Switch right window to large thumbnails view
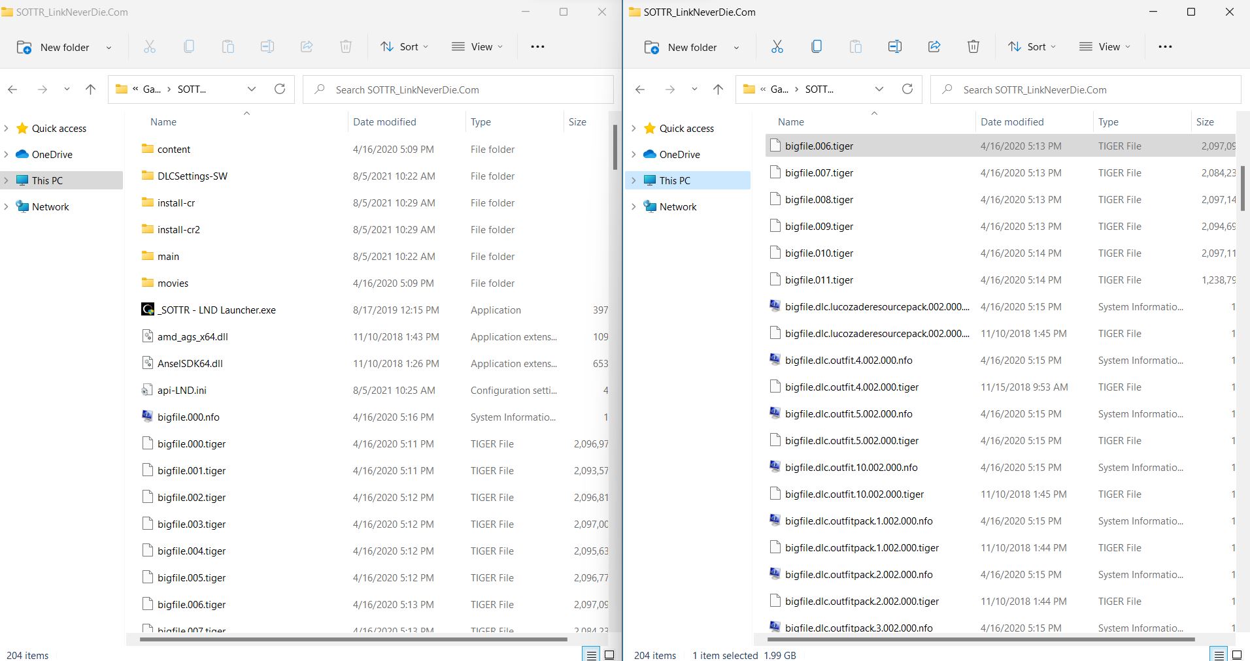Image resolution: width=1250 pixels, height=661 pixels. point(1237,654)
